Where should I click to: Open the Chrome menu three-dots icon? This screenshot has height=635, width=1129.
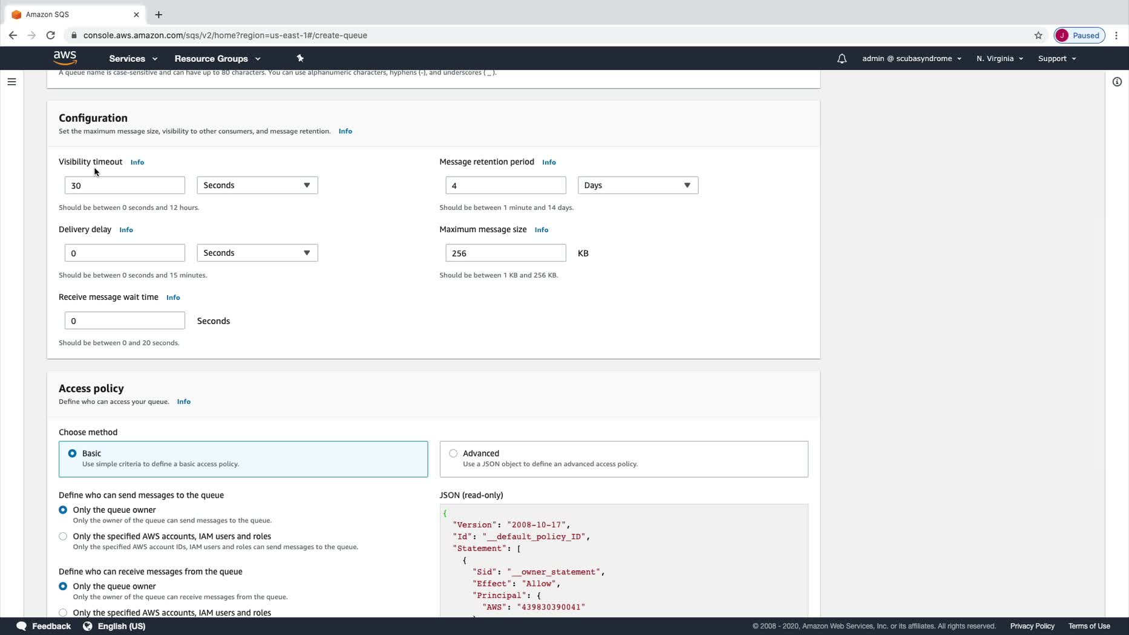(1116, 35)
